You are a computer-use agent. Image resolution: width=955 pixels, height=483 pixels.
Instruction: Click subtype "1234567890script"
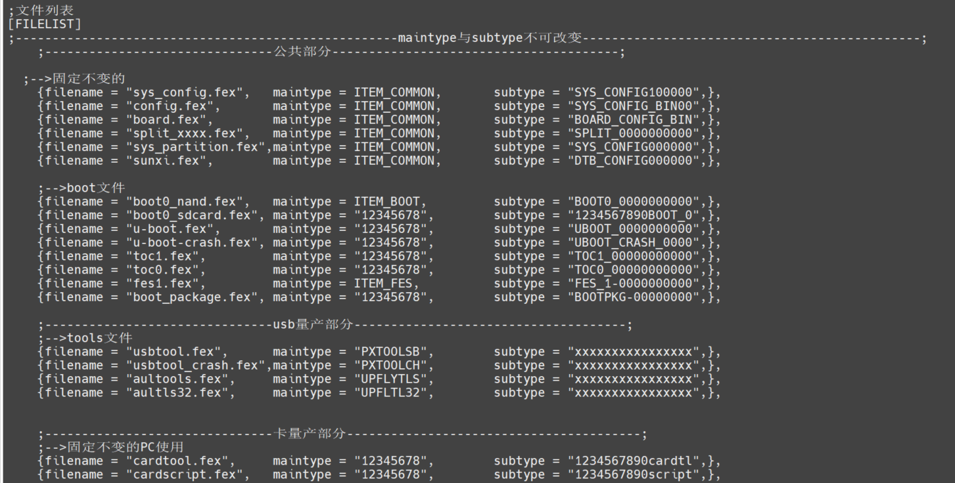(x=634, y=475)
